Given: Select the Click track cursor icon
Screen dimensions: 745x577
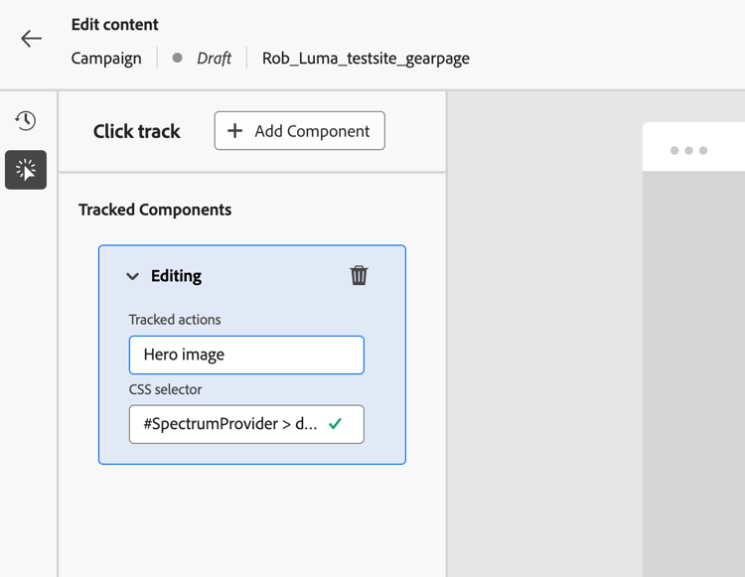Looking at the screenshot, I should click(26, 170).
